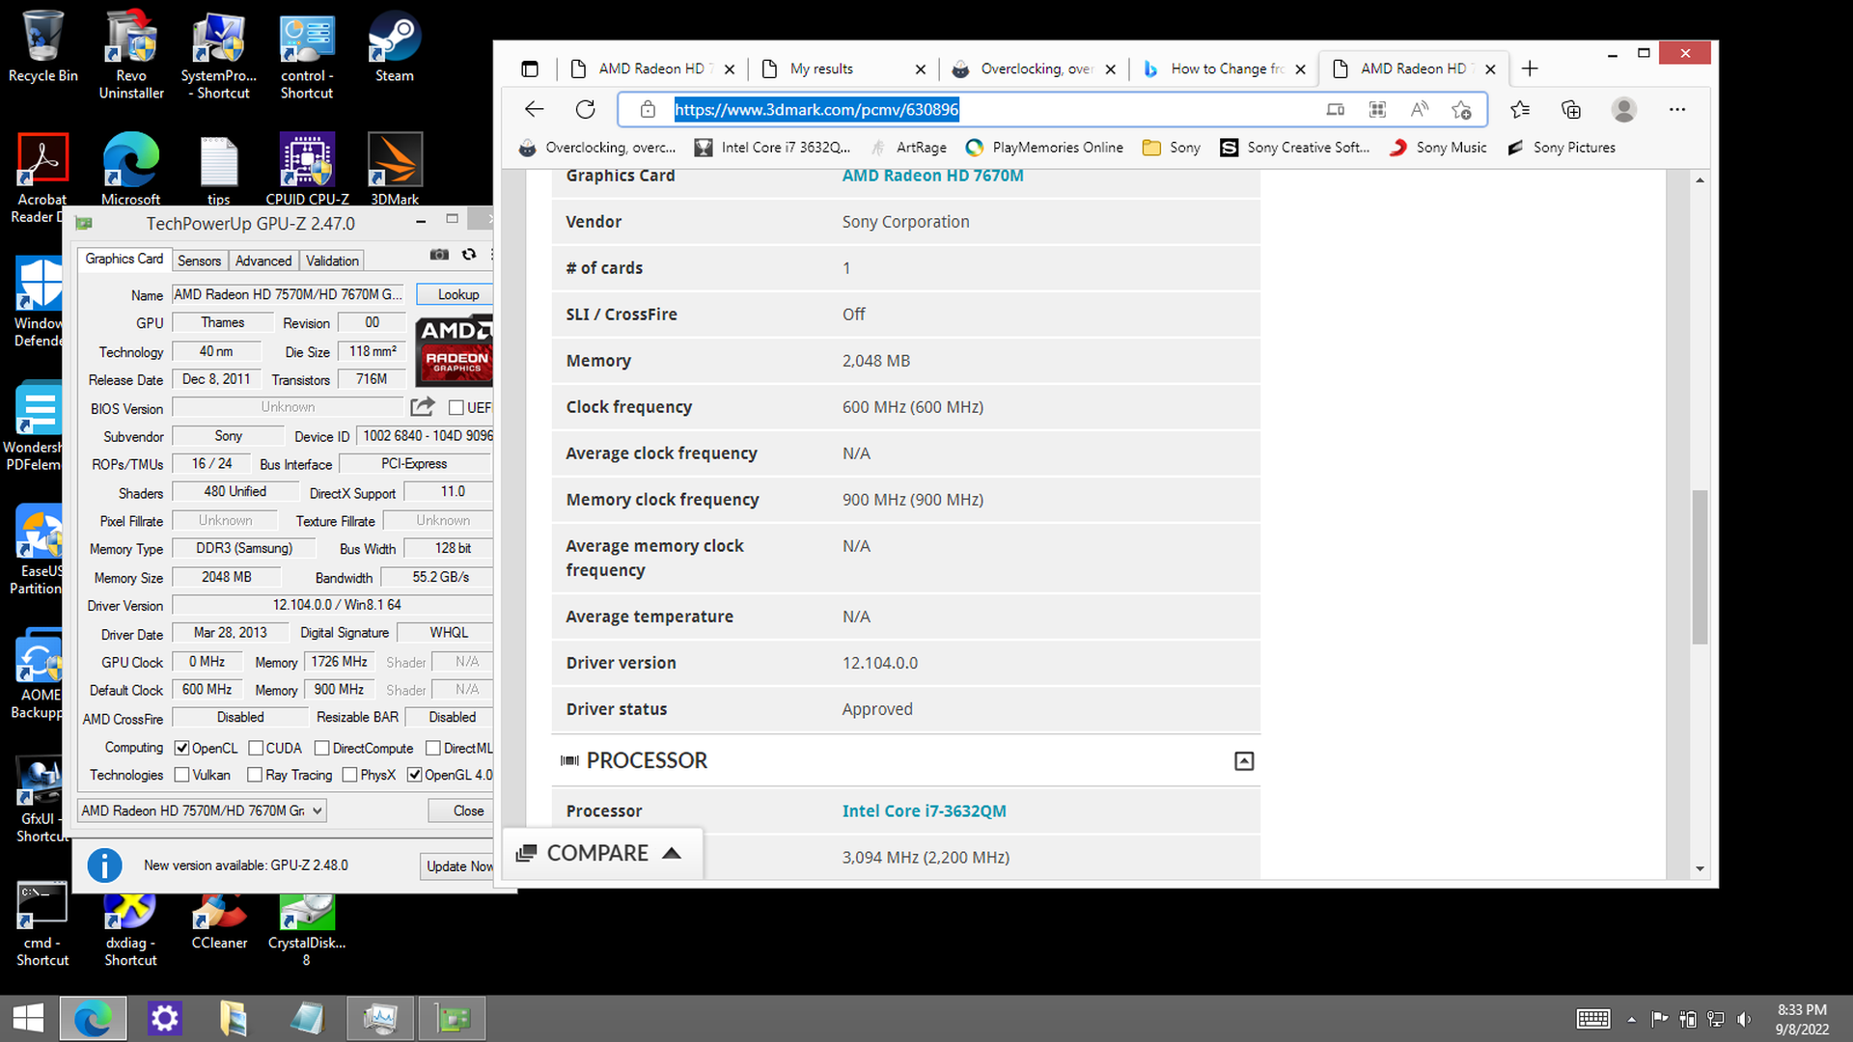Go back in the browser
The height and width of the screenshot is (1042, 1853).
[x=535, y=109]
